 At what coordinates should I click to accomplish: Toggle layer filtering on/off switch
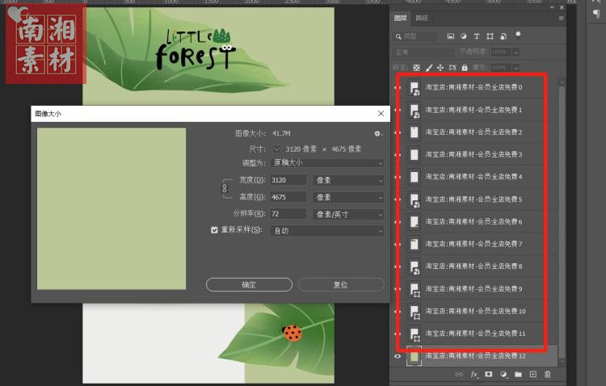(518, 36)
